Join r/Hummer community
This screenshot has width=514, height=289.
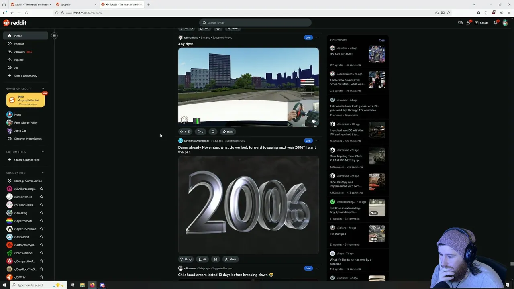tap(308, 268)
